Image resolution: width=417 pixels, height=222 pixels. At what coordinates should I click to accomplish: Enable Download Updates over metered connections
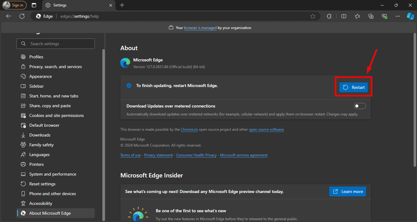click(360, 106)
